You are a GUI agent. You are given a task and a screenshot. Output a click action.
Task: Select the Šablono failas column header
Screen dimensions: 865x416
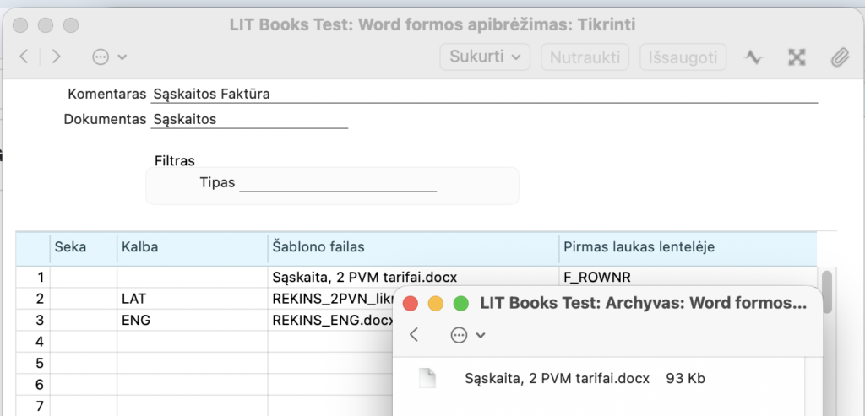[x=413, y=247]
